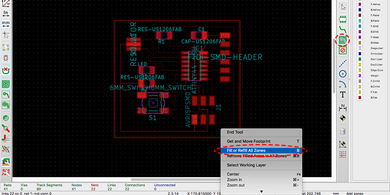Click F.Adhes layer color swatch
Screen dimensions: 390x195
[x=360, y=4]
